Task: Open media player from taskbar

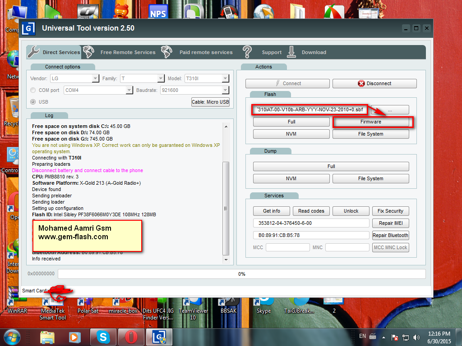Action: tap(74, 337)
